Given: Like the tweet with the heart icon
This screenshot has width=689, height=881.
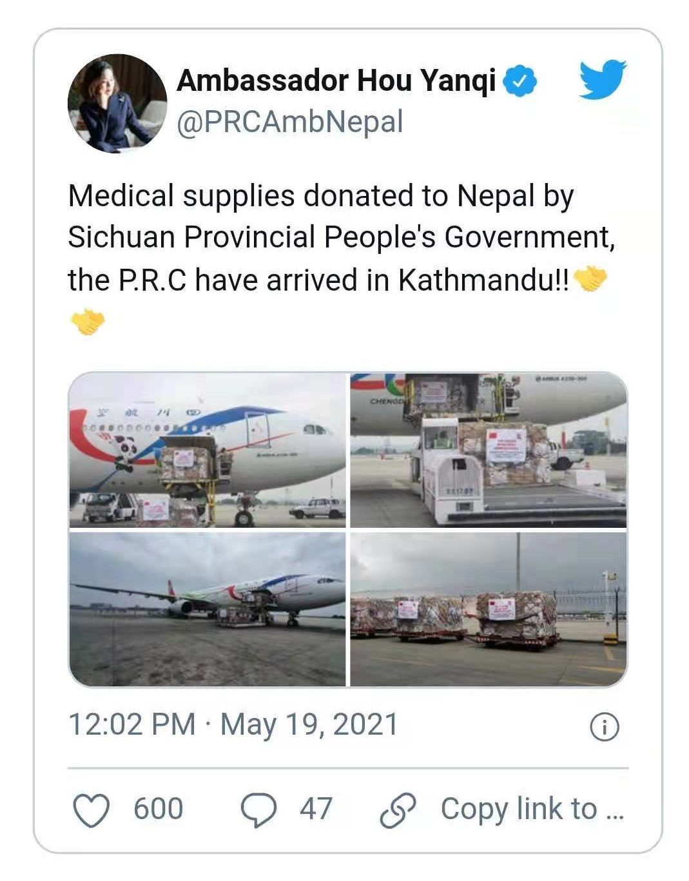Looking at the screenshot, I should pos(92,809).
